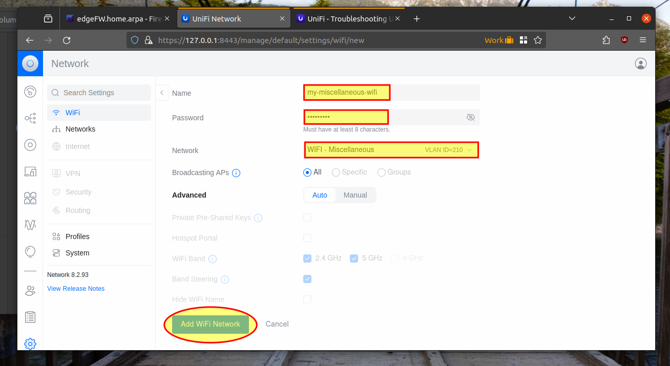Open the Firefox extensions puzzle icon
The height and width of the screenshot is (366, 670).
(606, 40)
